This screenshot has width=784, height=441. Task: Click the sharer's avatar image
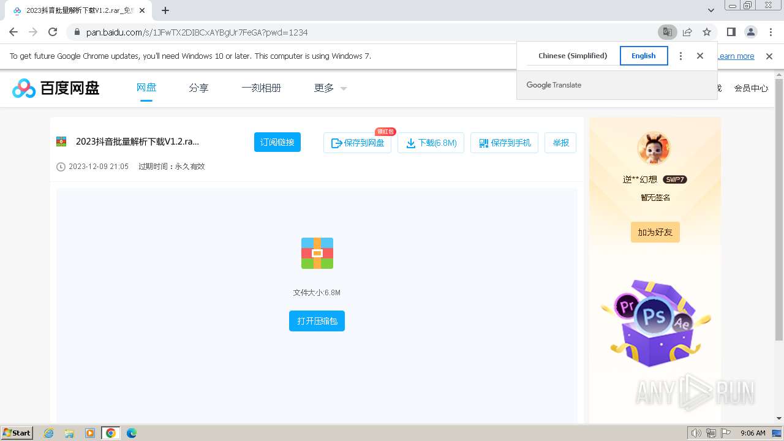click(x=654, y=148)
